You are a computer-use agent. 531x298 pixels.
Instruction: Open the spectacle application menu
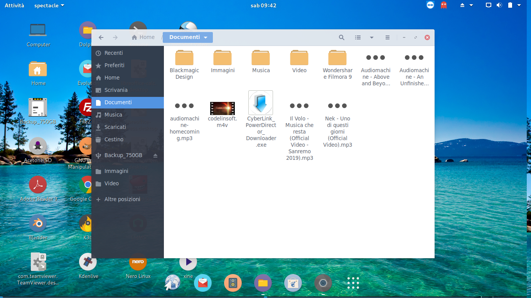click(49, 5)
